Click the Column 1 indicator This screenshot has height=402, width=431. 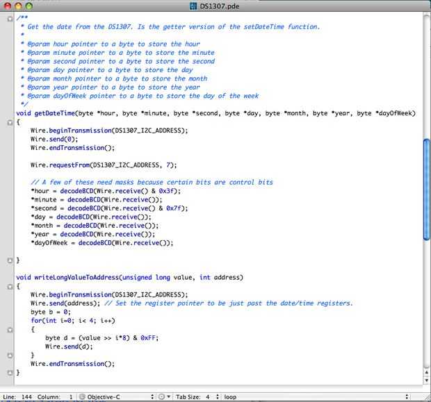(55, 396)
